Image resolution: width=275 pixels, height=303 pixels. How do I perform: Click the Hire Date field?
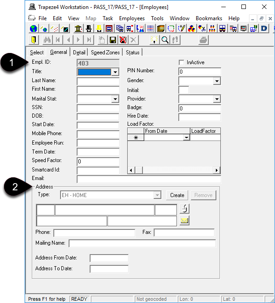tap(200, 117)
